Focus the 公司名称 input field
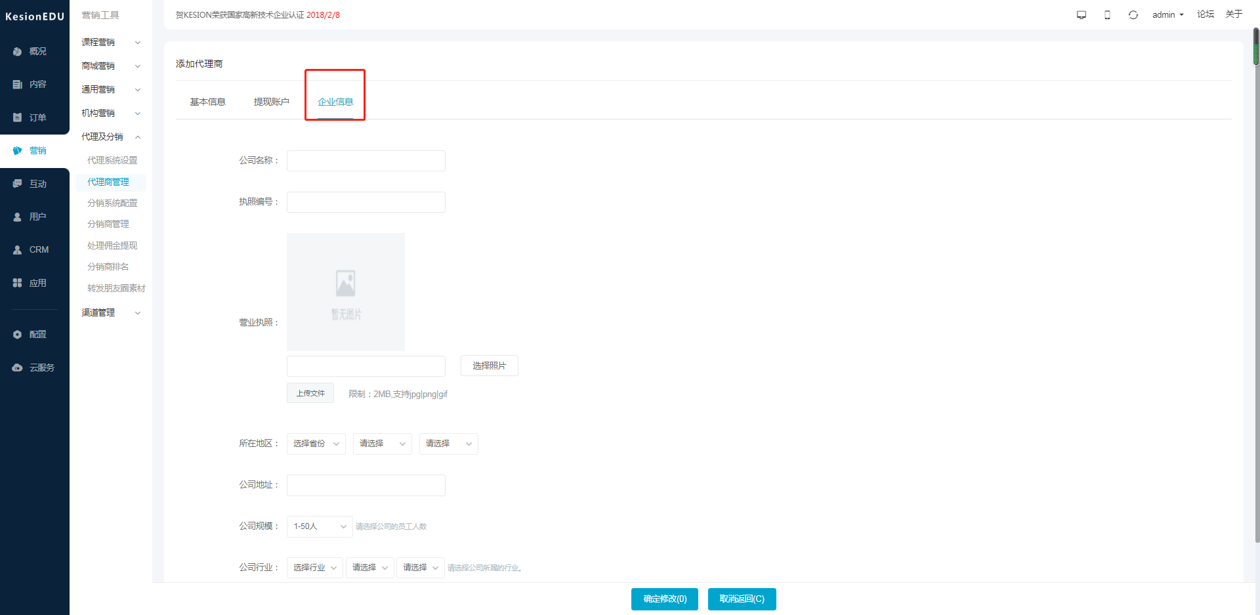The image size is (1260, 615). point(366,161)
